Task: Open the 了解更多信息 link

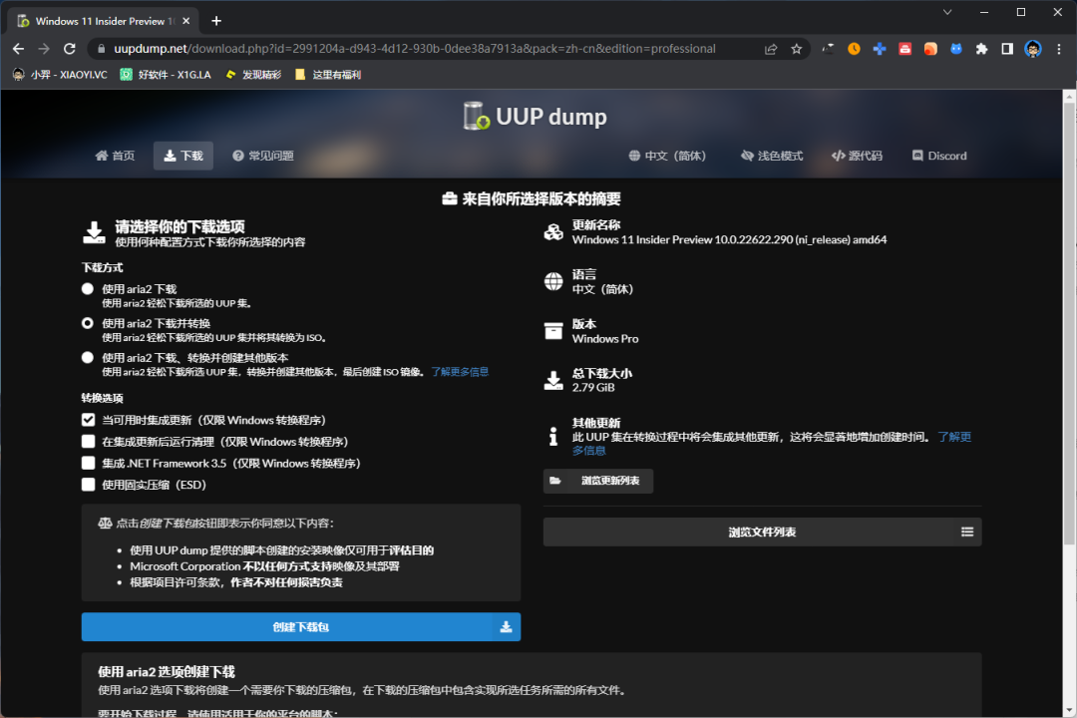Action: click(x=458, y=371)
